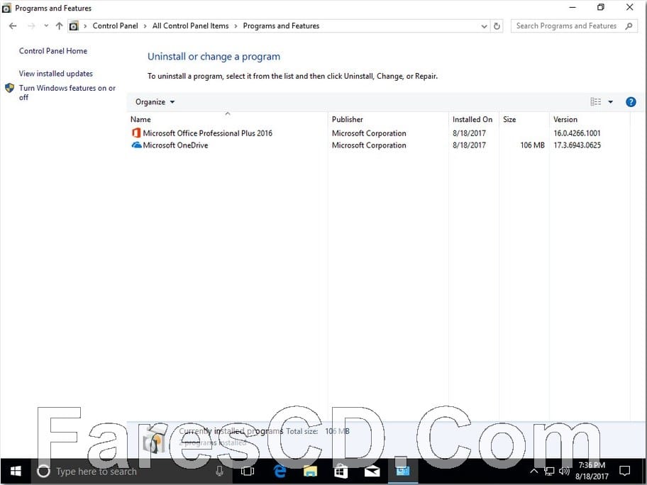
Task: Sort by the Installed On column header
Action: 472,119
